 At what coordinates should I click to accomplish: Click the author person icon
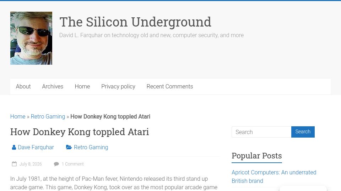pyautogui.click(x=14, y=147)
